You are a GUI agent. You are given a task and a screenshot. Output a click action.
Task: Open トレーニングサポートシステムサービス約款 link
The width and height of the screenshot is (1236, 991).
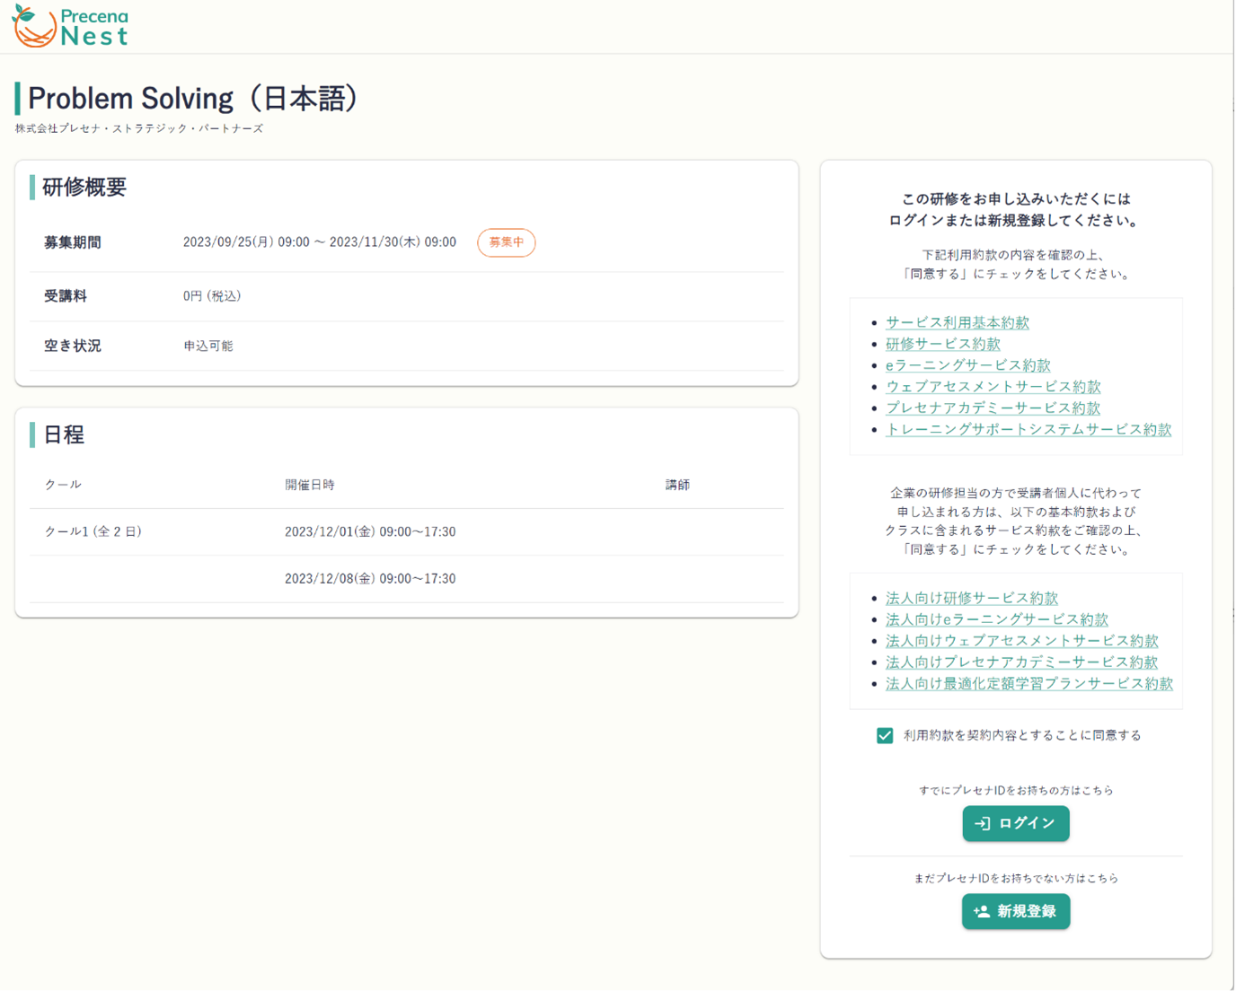coord(1029,430)
